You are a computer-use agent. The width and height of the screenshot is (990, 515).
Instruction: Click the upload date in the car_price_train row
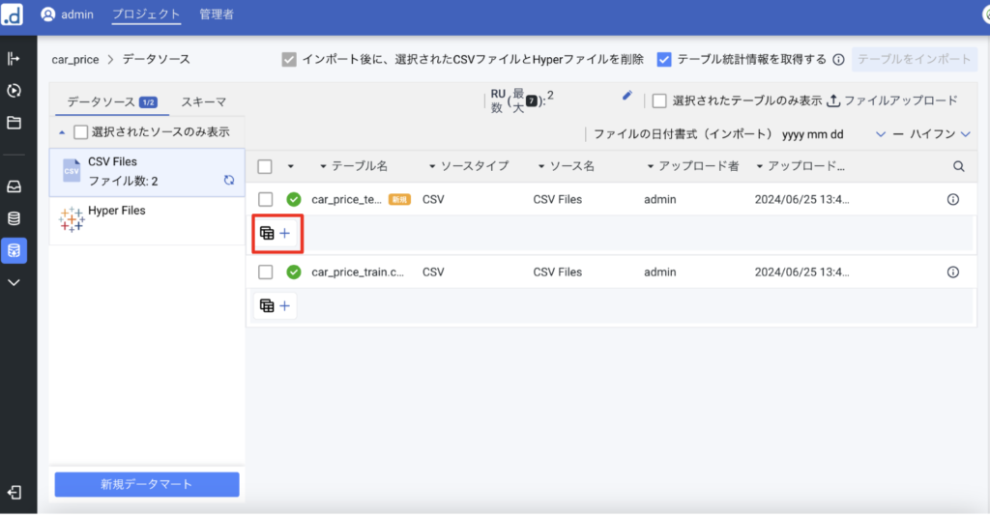point(801,272)
